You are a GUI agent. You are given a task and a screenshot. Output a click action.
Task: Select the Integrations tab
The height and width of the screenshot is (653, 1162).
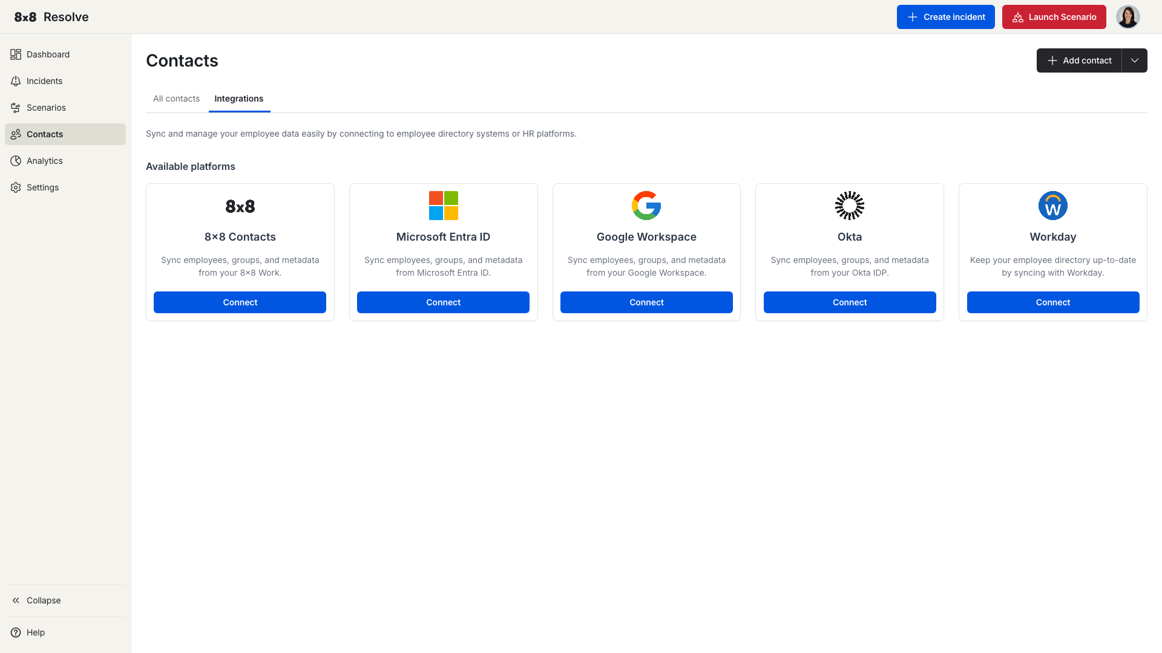point(239,99)
